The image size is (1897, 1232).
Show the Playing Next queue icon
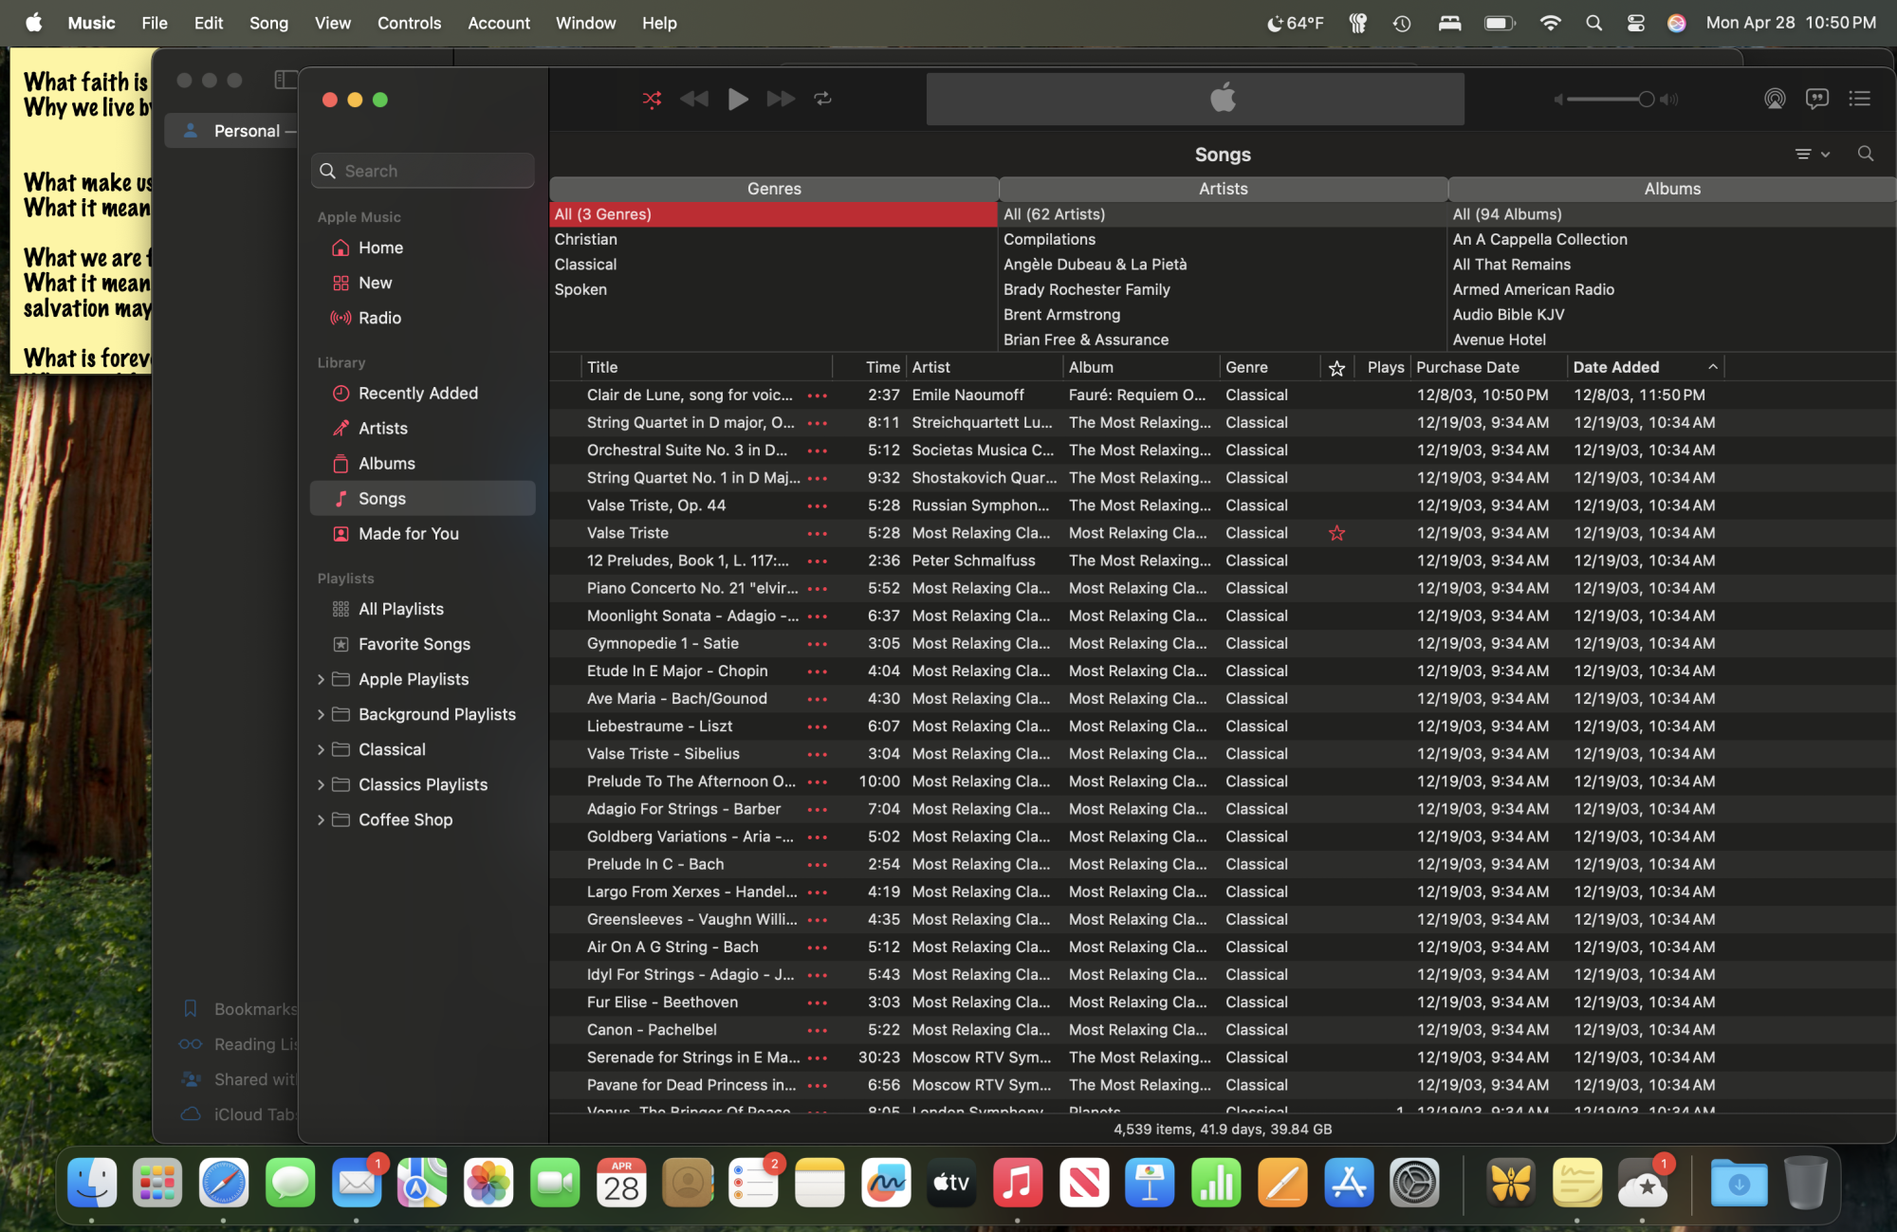(x=1859, y=99)
